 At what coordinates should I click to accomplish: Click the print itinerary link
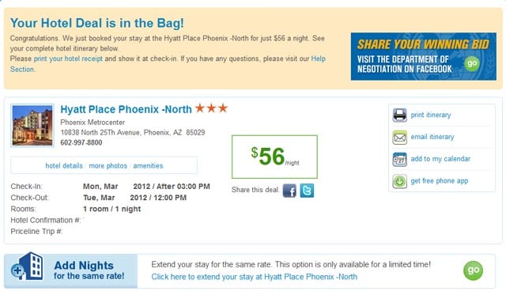[x=430, y=115]
